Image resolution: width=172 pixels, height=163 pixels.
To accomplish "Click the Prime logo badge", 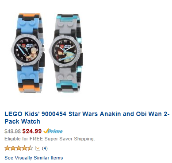I will [x=53, y=131].
